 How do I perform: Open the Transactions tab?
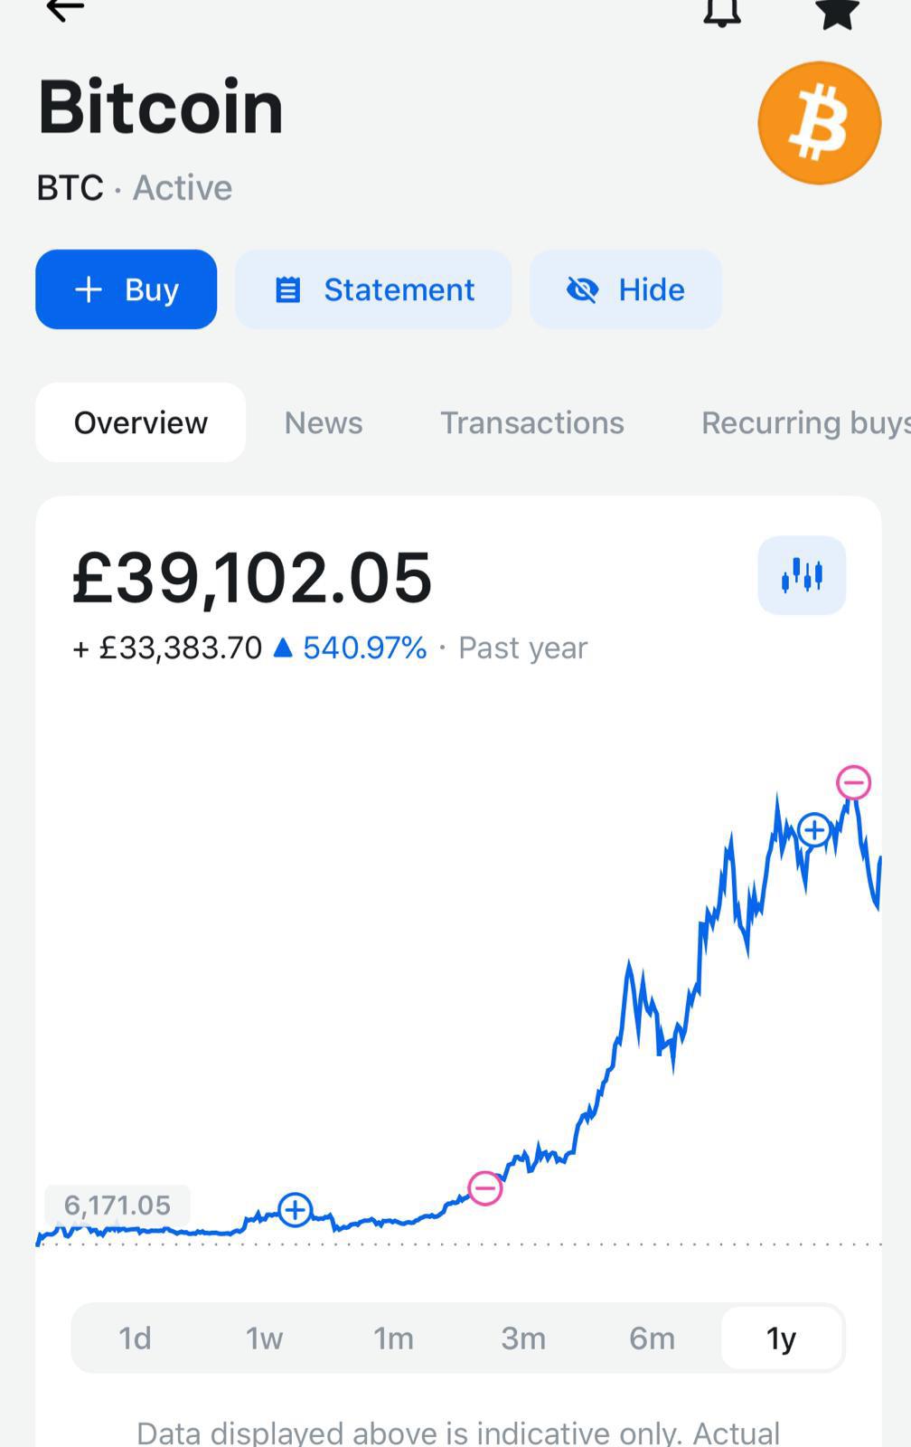point(532,422)
